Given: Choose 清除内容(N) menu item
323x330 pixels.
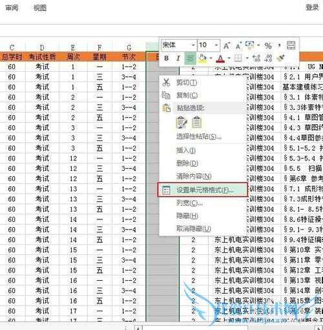Looking at the screenshot, I should (194, 176).
